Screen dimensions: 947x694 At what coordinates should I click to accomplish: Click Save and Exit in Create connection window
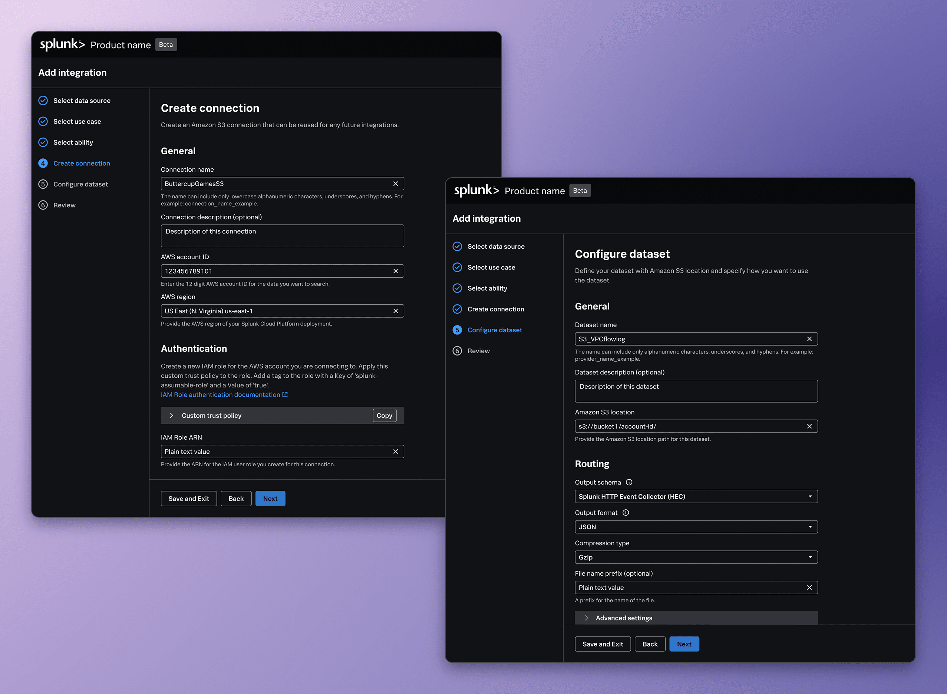tap(189, 499)
